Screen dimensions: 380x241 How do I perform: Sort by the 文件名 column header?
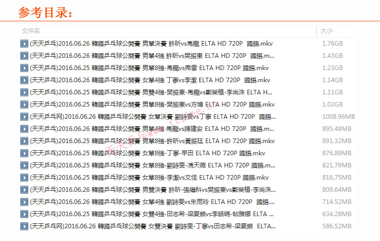click(x=31, y=31)
